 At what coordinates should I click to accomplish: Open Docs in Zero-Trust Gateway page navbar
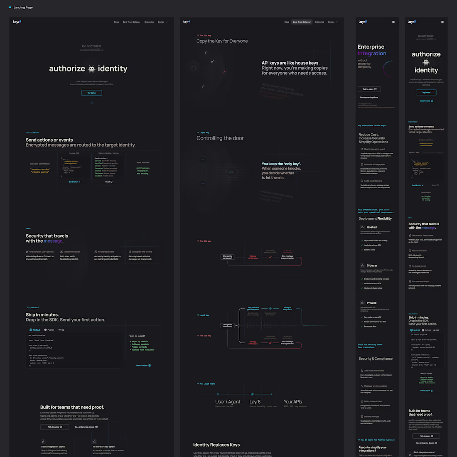(x=287, y=22)
